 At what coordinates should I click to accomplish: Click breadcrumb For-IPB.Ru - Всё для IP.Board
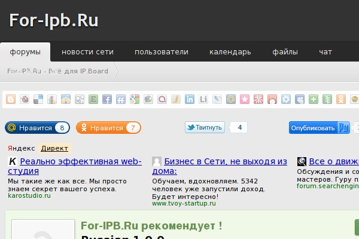point(57,71)
